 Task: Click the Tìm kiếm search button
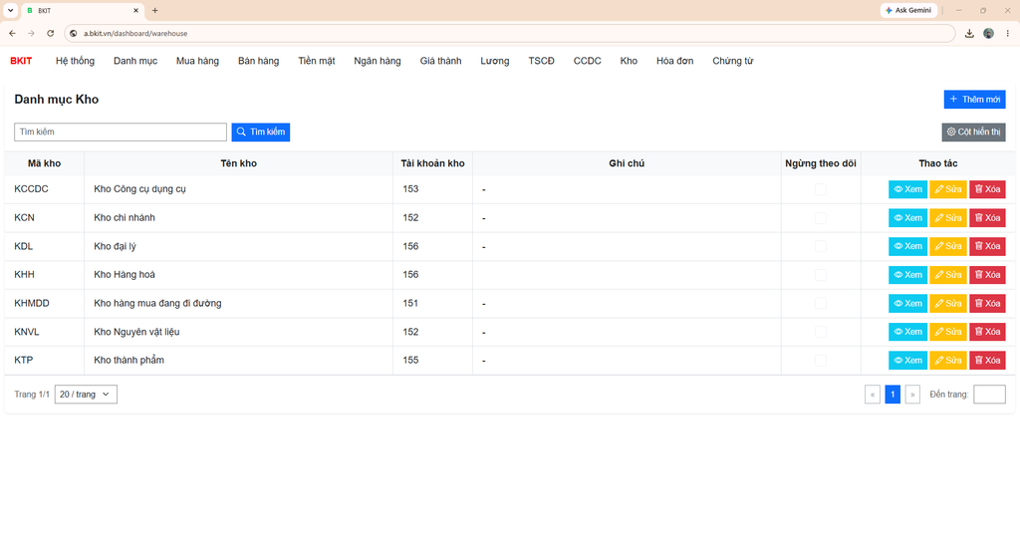tap(261, 133)
